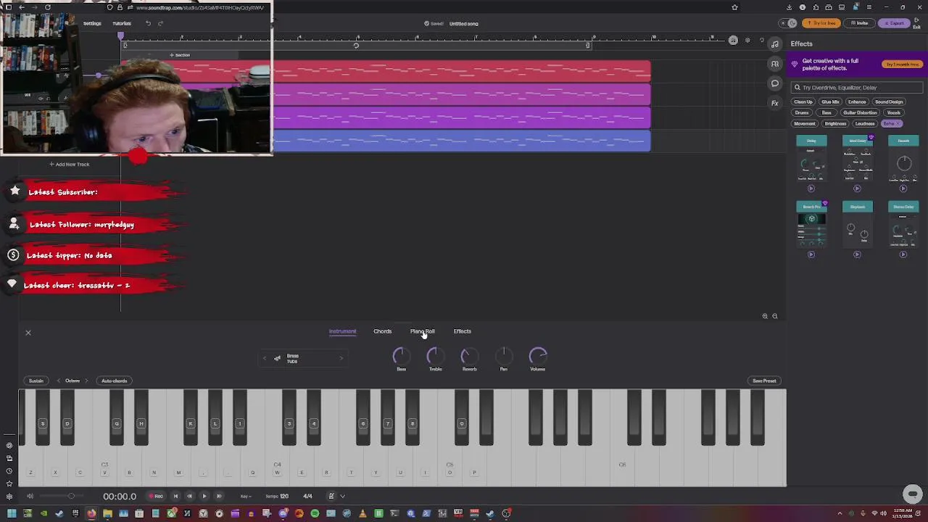The height and width of the screenshot is (522, 928).
Task: Click the Invite button
Action: click(x=859, y=23)
